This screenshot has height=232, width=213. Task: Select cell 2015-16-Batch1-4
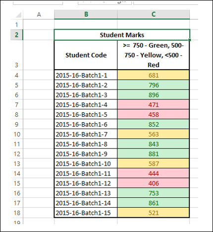(86, 105)
